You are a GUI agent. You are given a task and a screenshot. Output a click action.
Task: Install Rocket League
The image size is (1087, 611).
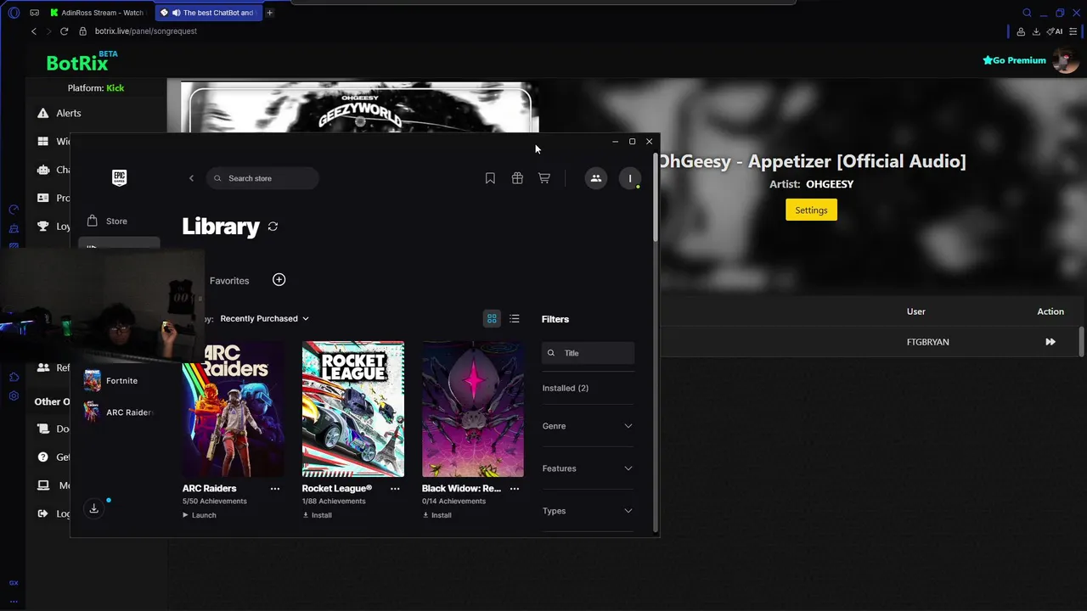(x=317, y=515)
